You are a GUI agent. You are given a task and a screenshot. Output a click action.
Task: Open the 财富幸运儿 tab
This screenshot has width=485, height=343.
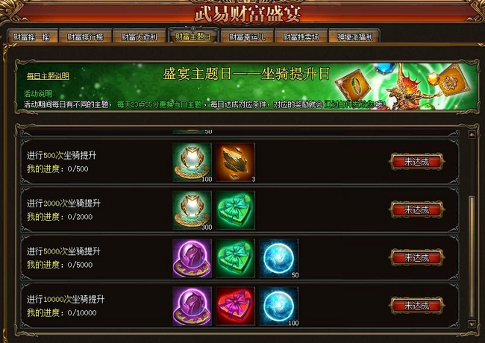point(247,37)
